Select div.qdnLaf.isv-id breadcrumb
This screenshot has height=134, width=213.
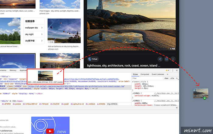(x=77, y=104)
